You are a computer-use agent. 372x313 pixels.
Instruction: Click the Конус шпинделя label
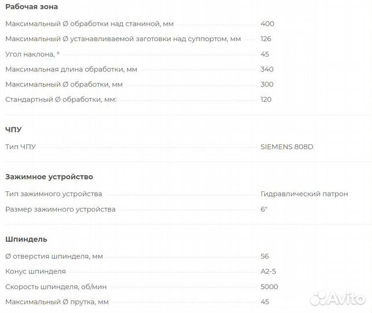pos(35,272)
